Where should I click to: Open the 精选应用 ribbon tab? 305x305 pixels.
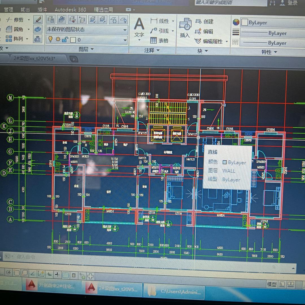tap(103, 10)
